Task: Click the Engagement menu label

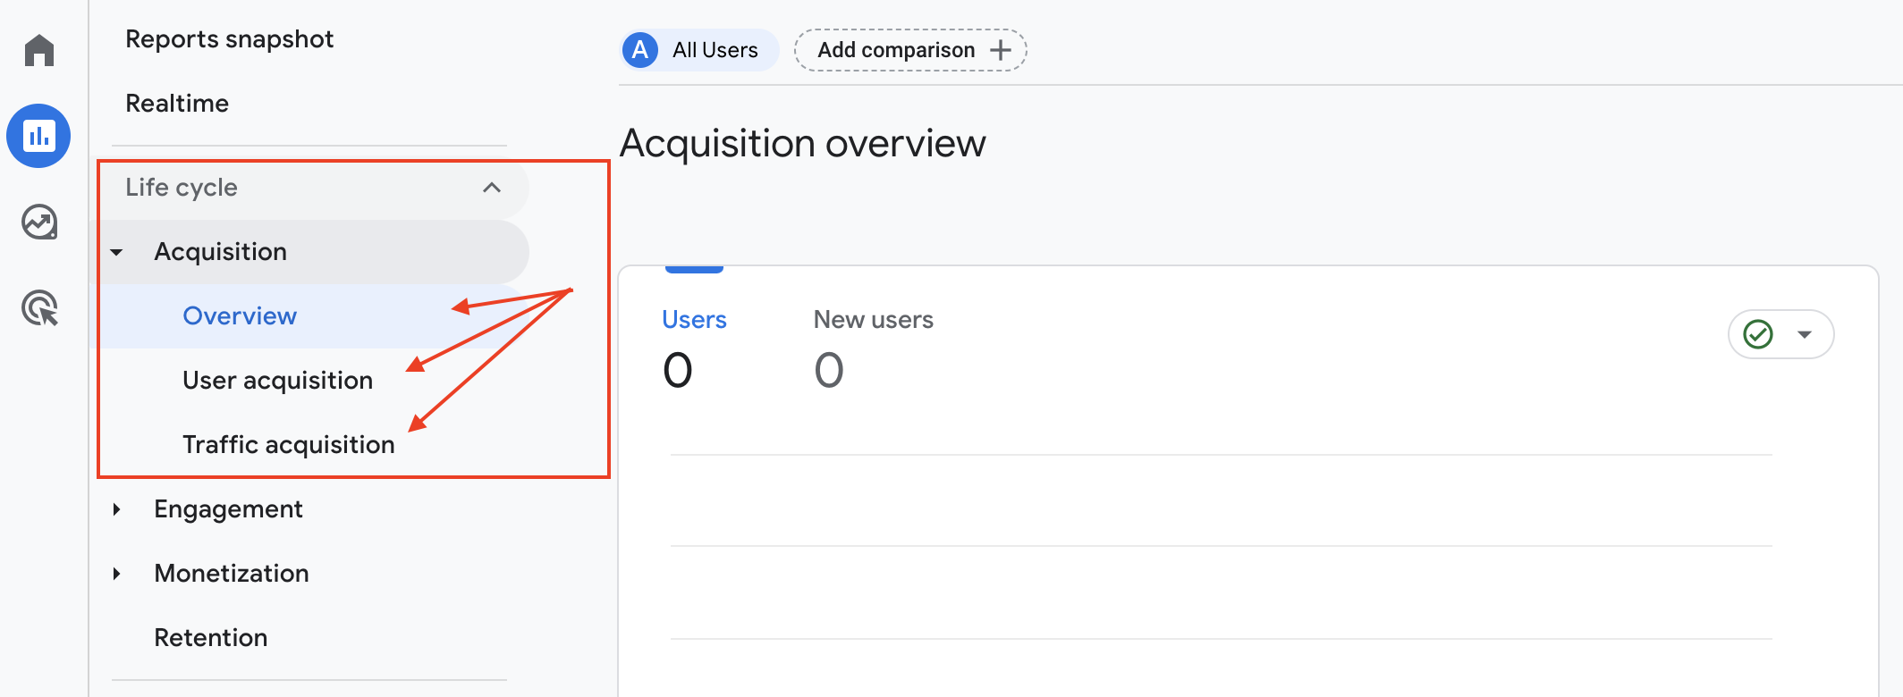Action: coord(228,509)
